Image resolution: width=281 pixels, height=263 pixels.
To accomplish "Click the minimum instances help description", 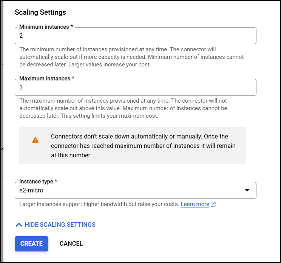I will click(x=131, y=57).
